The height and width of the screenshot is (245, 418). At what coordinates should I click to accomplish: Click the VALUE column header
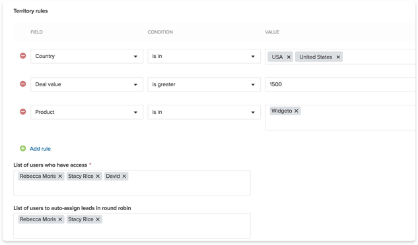click(272, 32)
